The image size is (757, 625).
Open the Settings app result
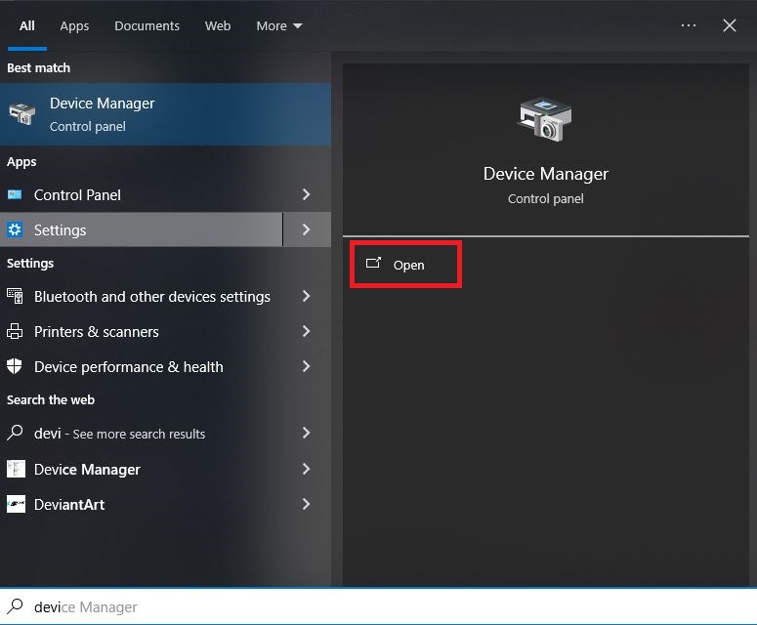[142, 229]
